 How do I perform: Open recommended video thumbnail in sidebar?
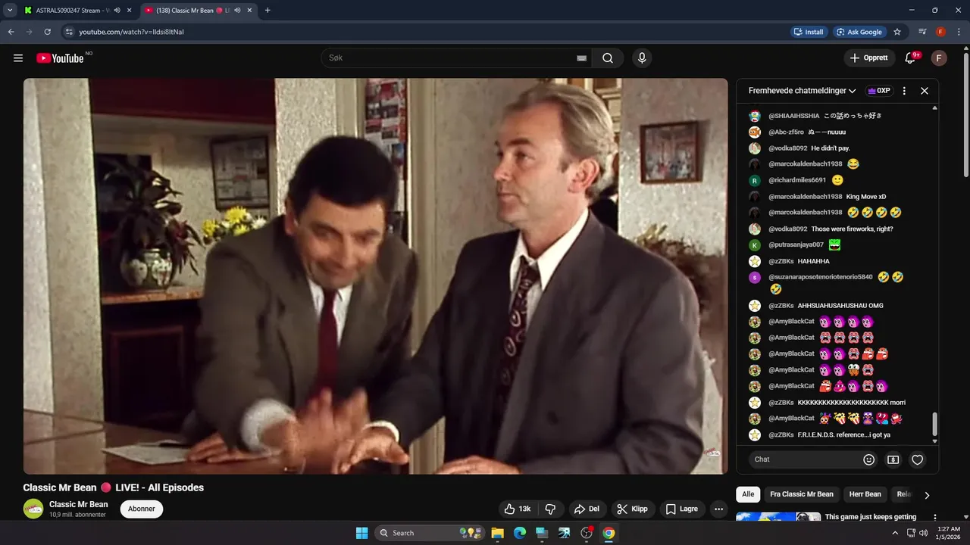778,518
